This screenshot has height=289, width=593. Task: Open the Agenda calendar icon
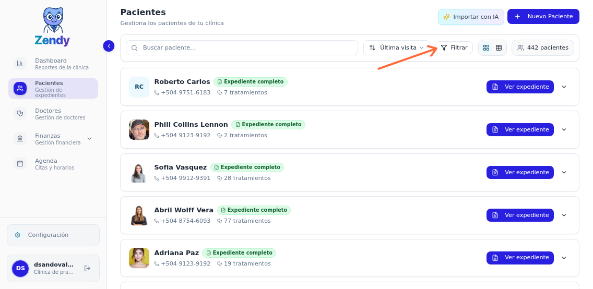(20, 164)
